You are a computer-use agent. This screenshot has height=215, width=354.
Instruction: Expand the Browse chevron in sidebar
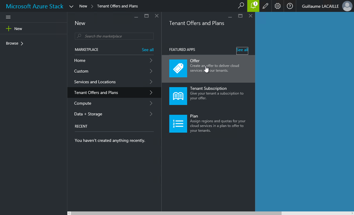[x=22, y=43]
